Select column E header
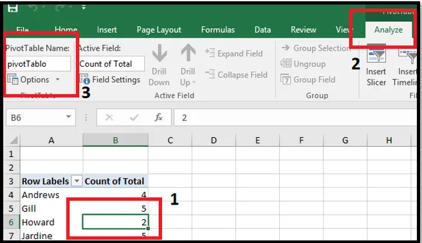The height and width of the screenshot is (243, 422). pos(257,140)
